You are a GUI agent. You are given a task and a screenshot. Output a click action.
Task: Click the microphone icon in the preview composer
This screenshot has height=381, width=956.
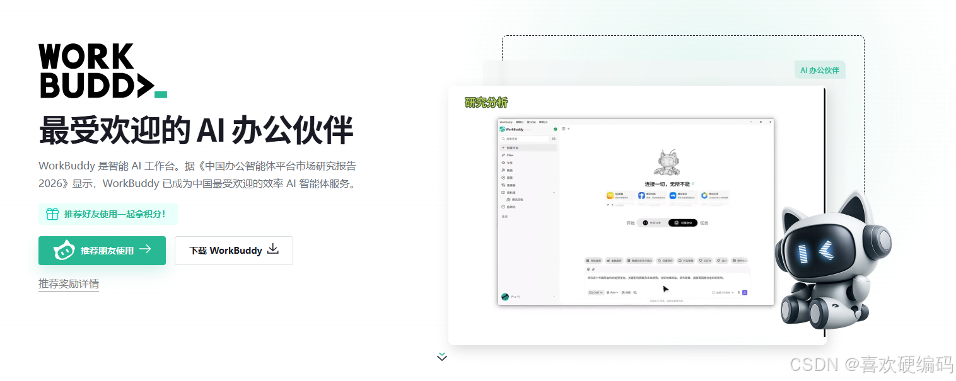click(x=738, y=293)
